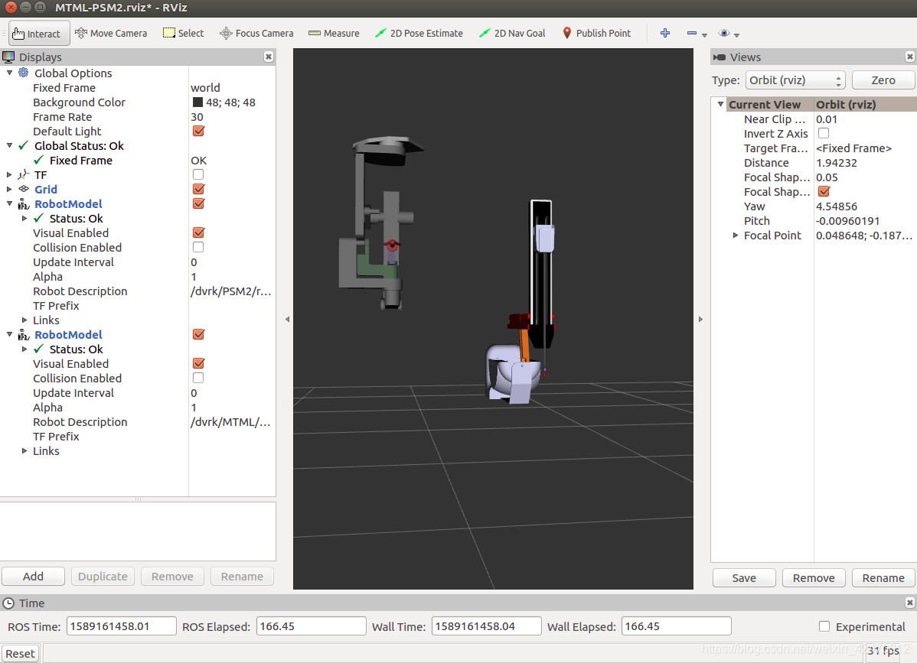Collapse right panel with viewport arrow
917x663 pixels.
700,320
